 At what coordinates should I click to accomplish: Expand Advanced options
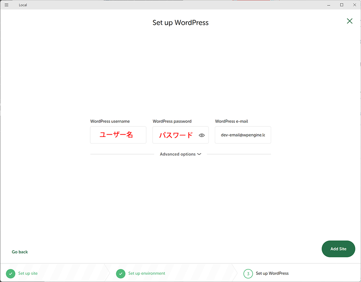pyautogui.click(x=180, y=154)
